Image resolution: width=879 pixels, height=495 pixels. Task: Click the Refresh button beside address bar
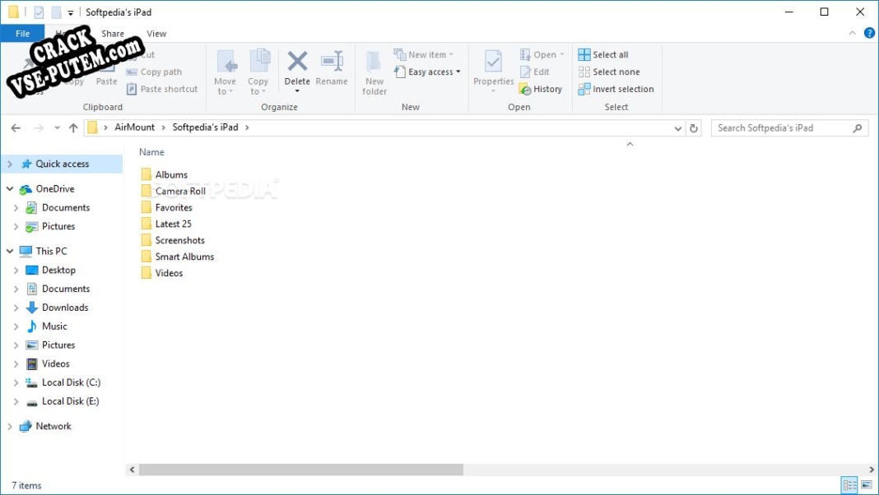click(x=694, y=128)
